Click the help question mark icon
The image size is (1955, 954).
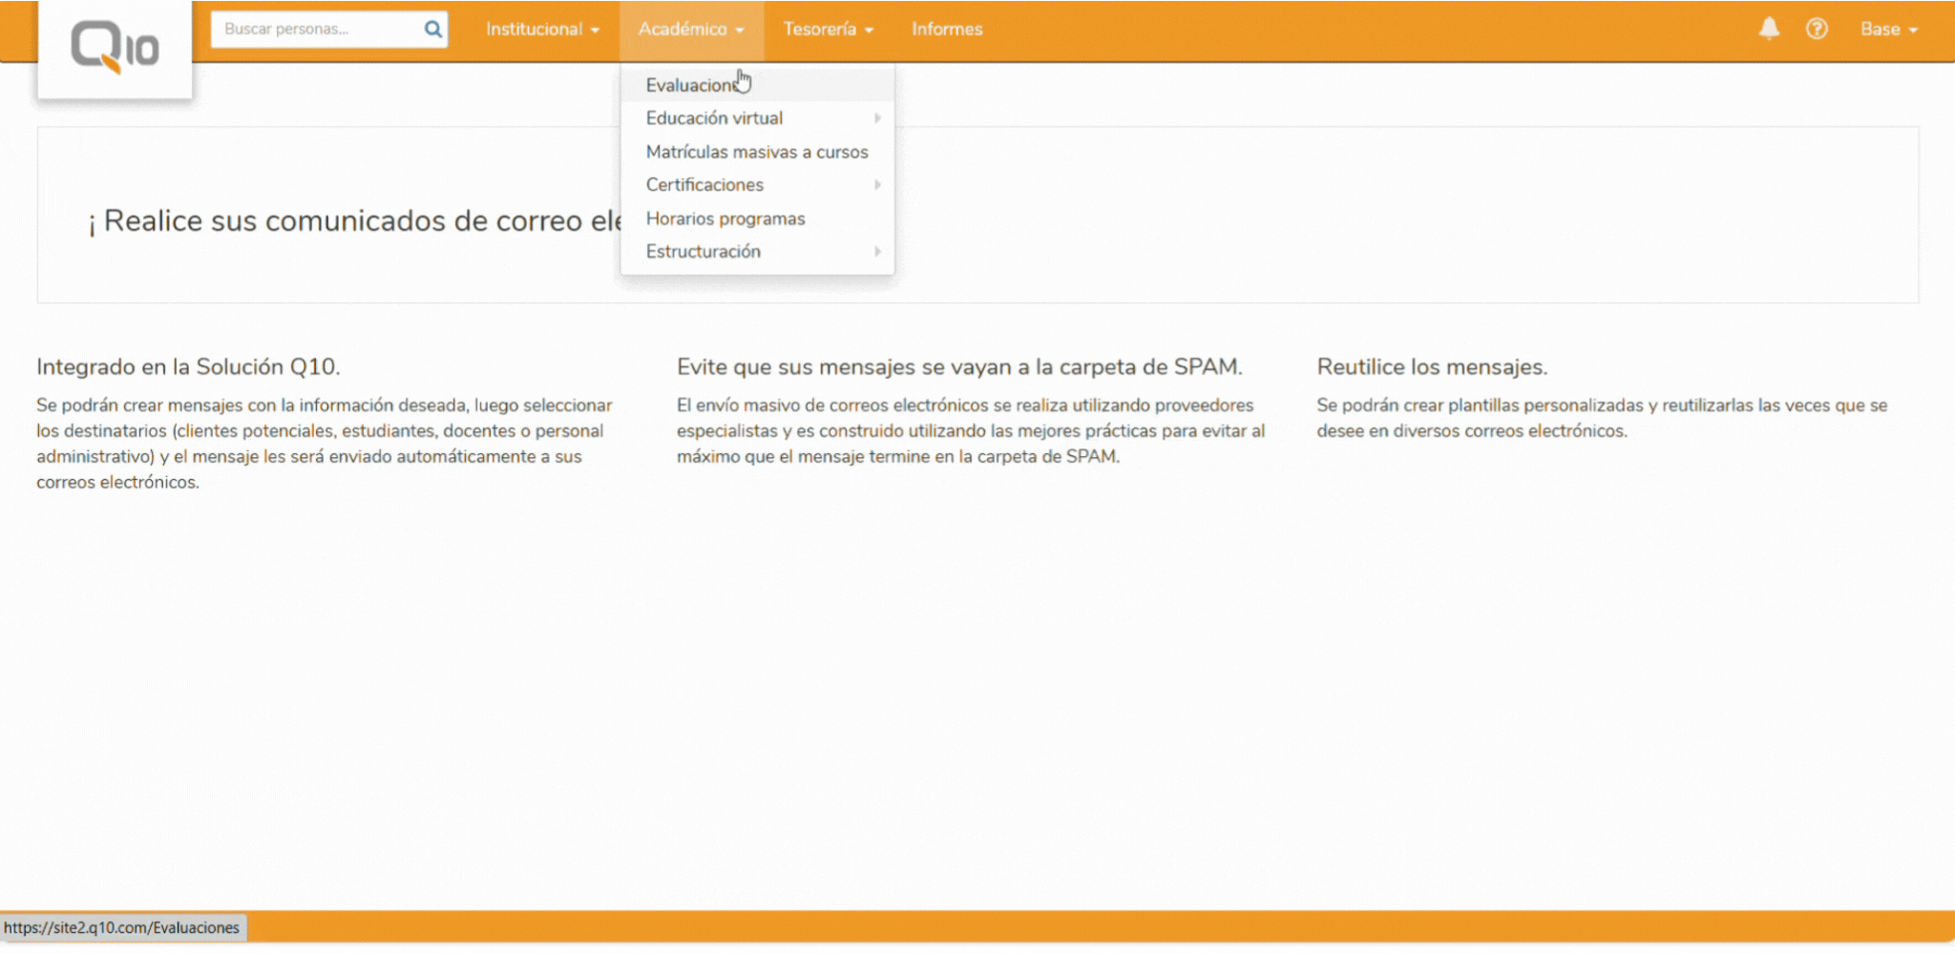(x=1818, y=30)
